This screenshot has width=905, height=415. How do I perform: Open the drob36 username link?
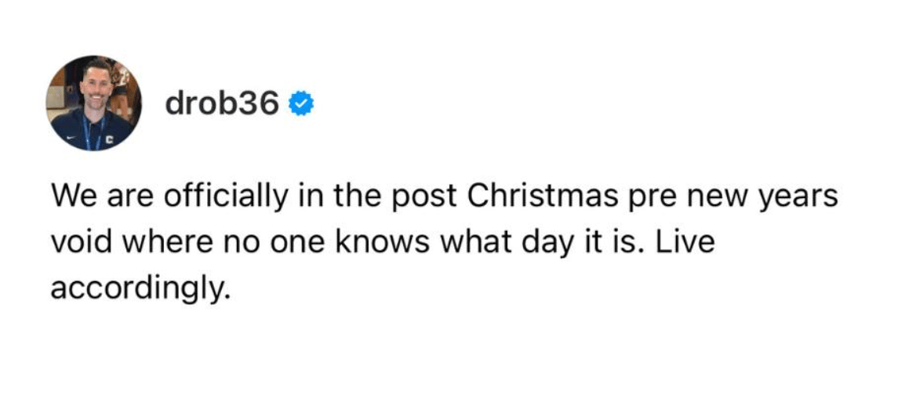[x=222, y=103]
